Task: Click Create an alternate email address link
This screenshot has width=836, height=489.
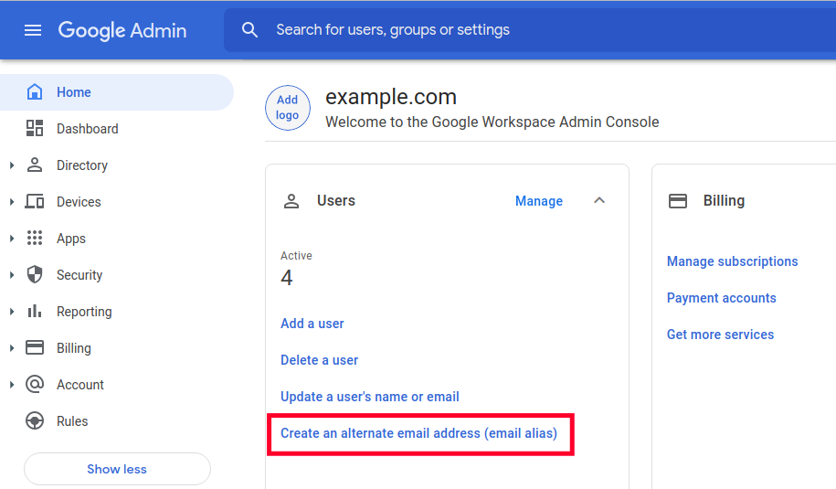Action: pos(419,433)
